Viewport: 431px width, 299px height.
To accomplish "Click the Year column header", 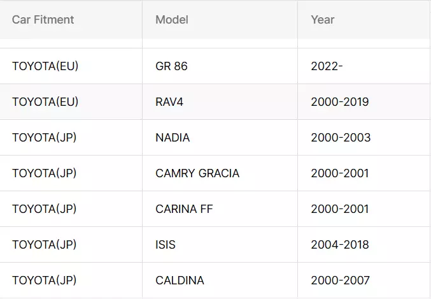I will (364, 20).
